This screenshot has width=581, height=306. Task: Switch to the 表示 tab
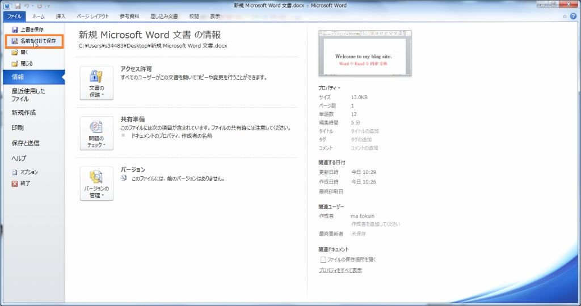coord(215,16)
